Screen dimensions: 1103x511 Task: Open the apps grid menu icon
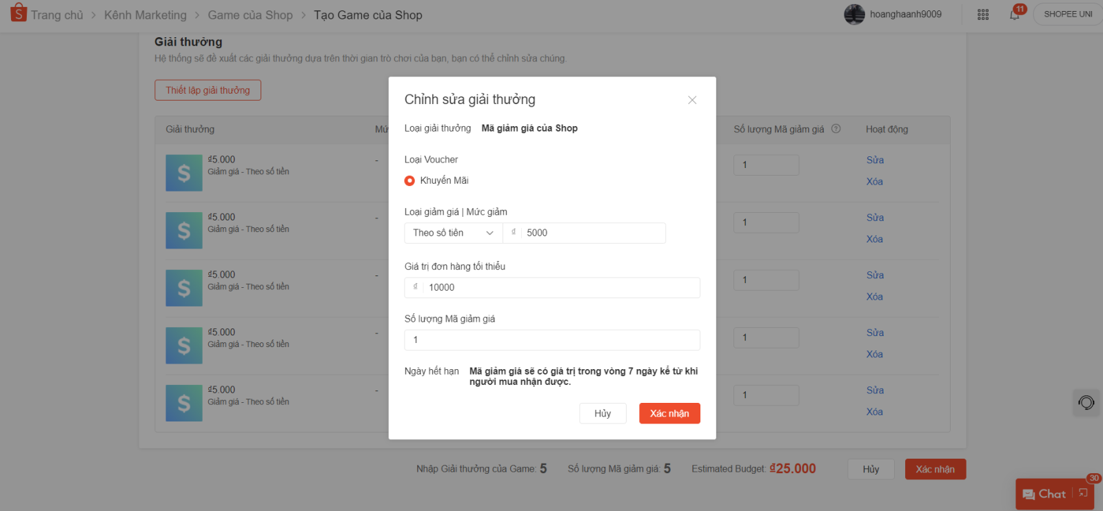coord(983,14)
